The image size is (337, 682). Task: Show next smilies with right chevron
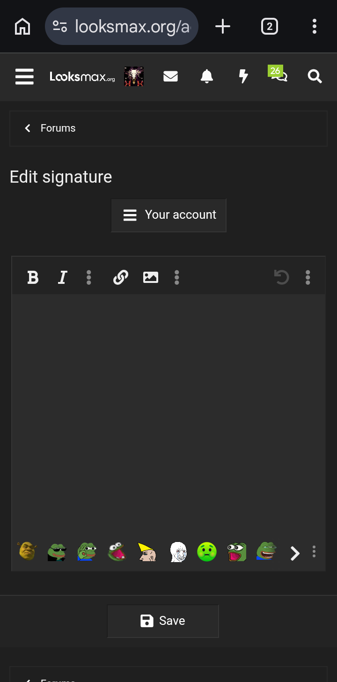coord(295,553)
